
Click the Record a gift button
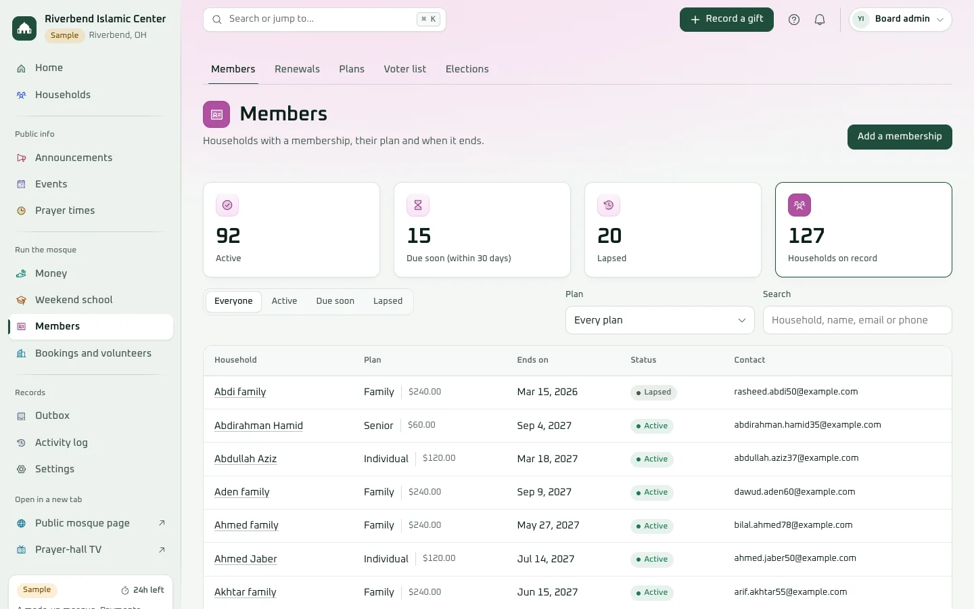pos(726,20)
